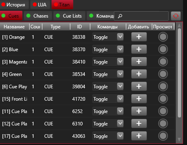Toggle preview circle for [1] Orange
Viewport: 187px width, 145px height.
pyautogui.click(x=163, y=37)
